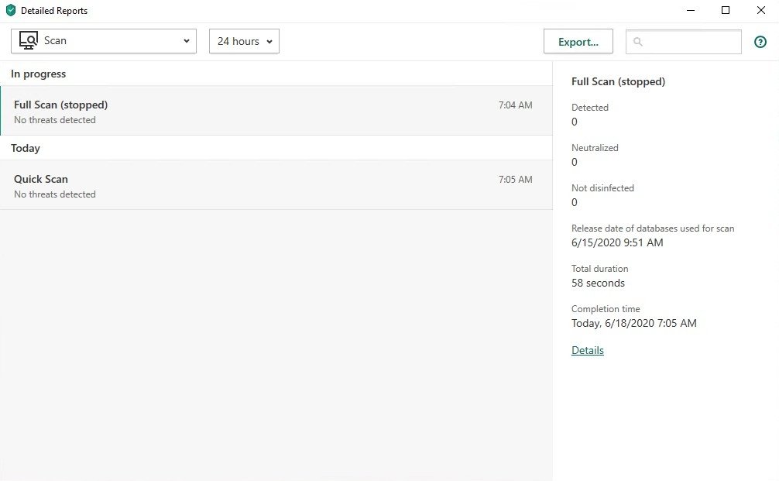Image resolution: width=779 pixels, height=481 pixels.
Task: Click the '58 seconds' duration value
Action: 598,283
